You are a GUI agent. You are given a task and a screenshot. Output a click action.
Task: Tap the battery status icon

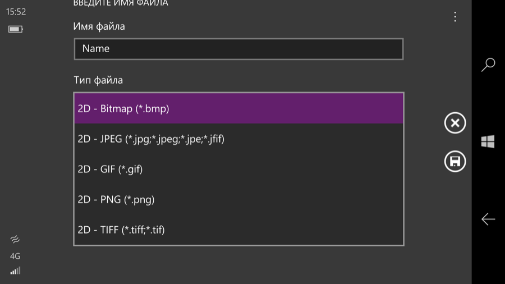tap(16, 29)
